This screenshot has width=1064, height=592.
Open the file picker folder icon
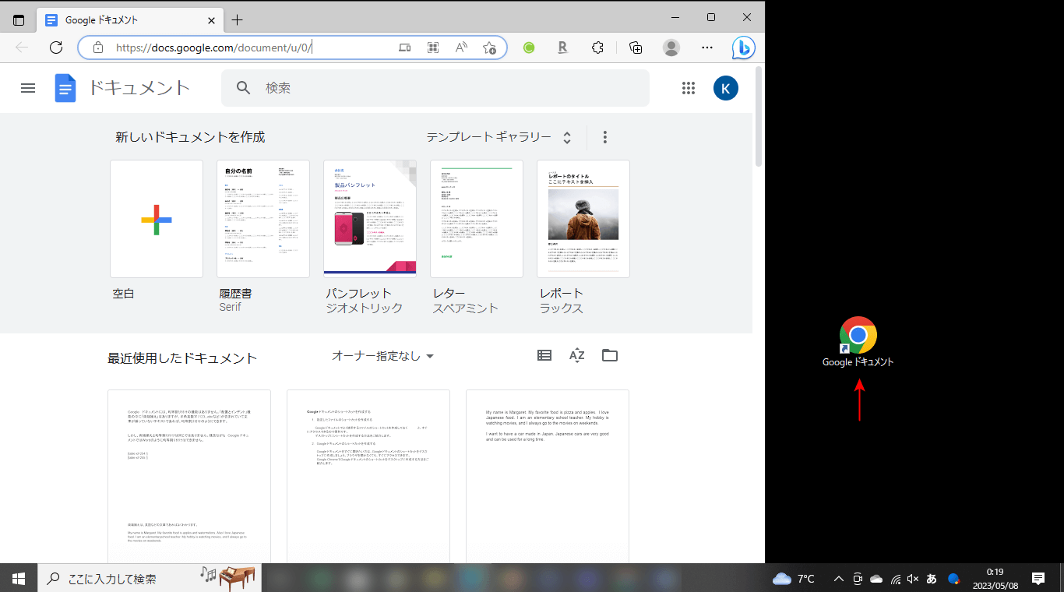(610, 355)
